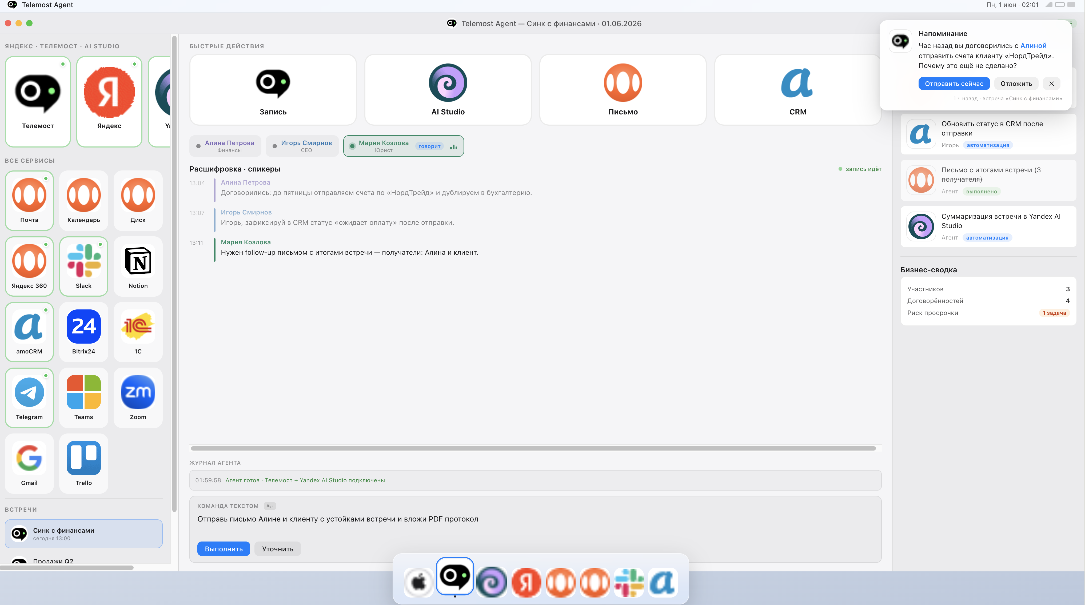Click the sidebar horizontal scrollbar
The height and width of the screenshot is (605, 1085).
(67, 567)
